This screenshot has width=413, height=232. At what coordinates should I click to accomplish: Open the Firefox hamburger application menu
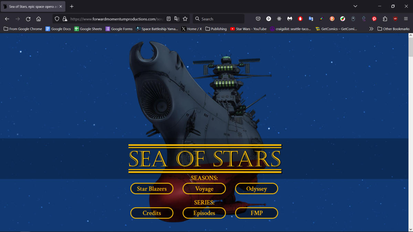click(406, 19)
